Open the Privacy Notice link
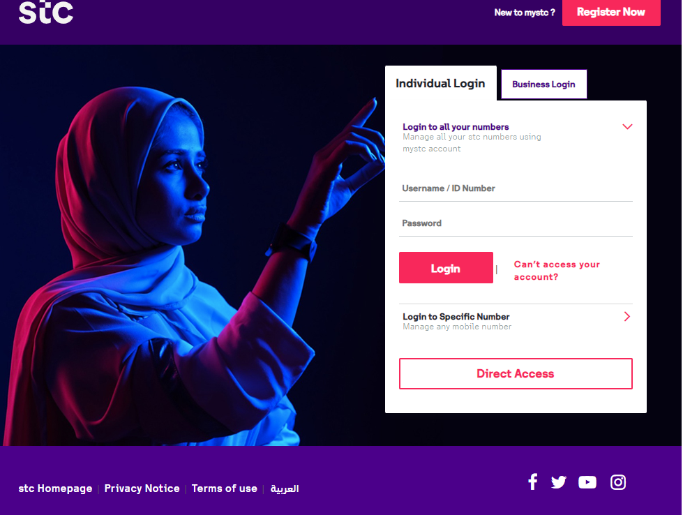The width and height of the screenshot is (683, 515). pos(142,488)
